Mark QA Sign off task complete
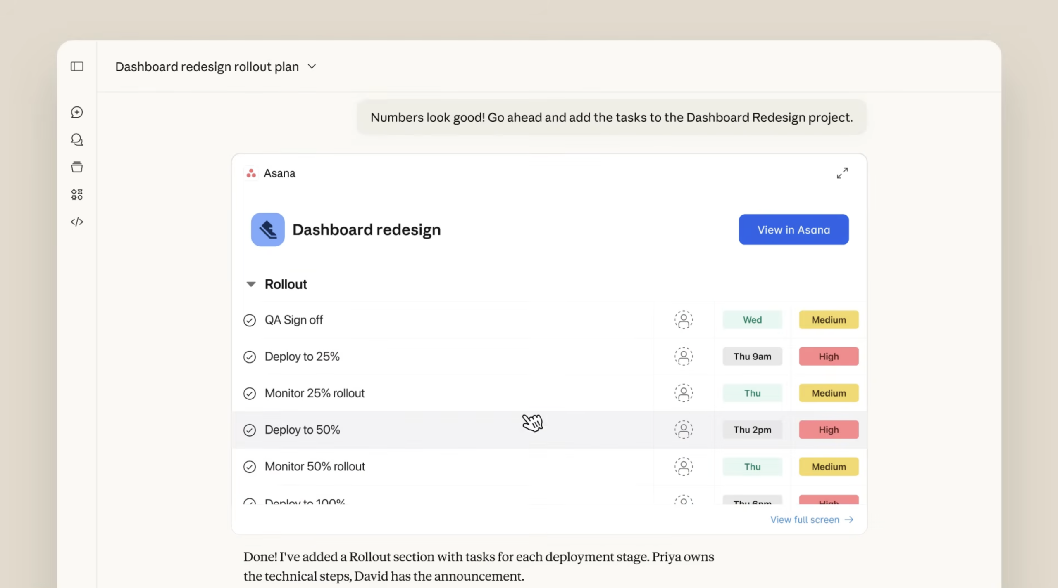 [250, 320]
